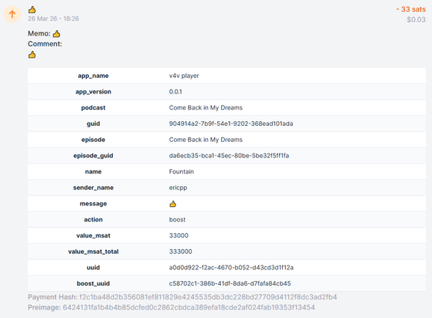432x318 pixels.
Task: Click the 26 Mar 26 - 18:26 timestamp
Action: pyautogui.click(x=53, y=19)
